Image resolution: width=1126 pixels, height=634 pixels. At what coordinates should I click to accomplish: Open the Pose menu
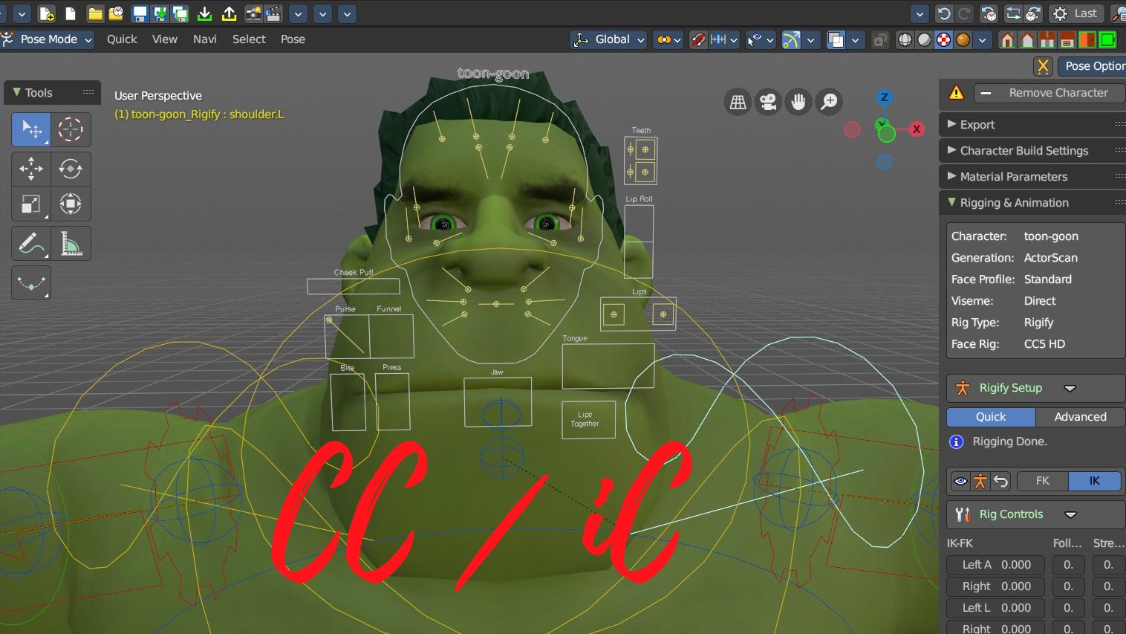pyautogui.click(x=293, y=39)
